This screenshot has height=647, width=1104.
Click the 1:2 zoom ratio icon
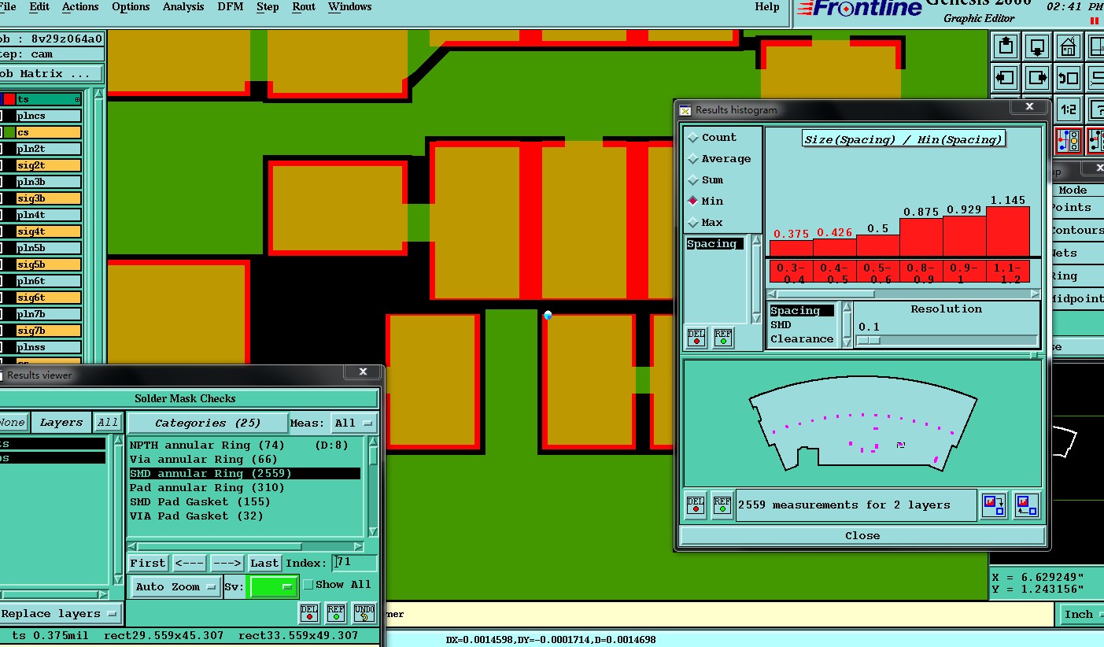tap(1069, 109)
